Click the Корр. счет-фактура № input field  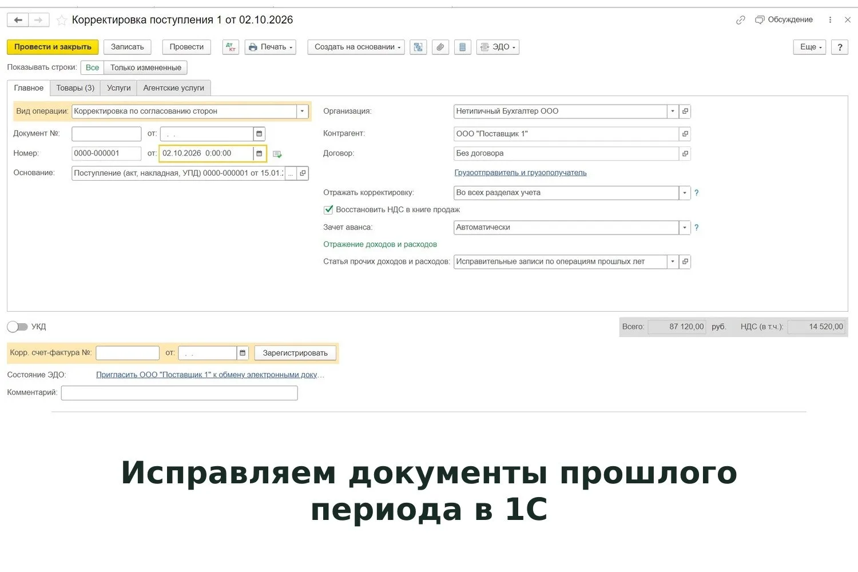tap(128, 353)
